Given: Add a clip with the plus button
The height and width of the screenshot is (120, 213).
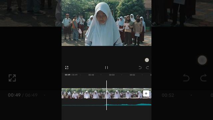Looking at the screenshot, I should pyautogui.click(x=146, y=93).
